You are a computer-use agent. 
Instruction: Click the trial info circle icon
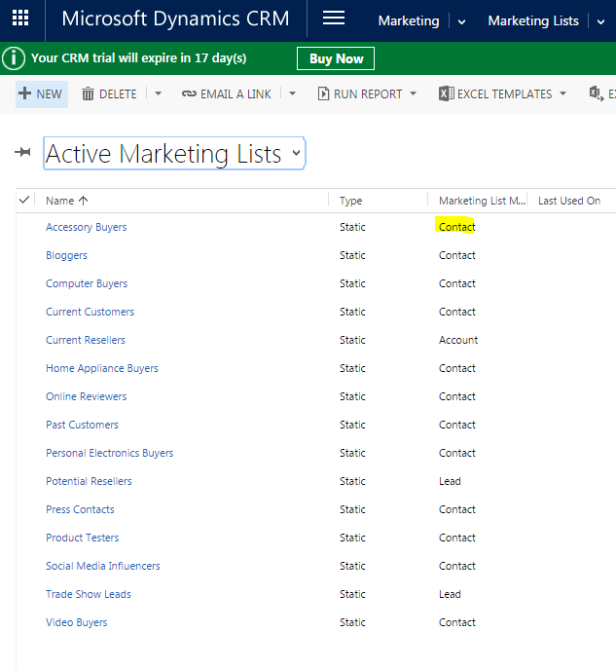(14, 58)
